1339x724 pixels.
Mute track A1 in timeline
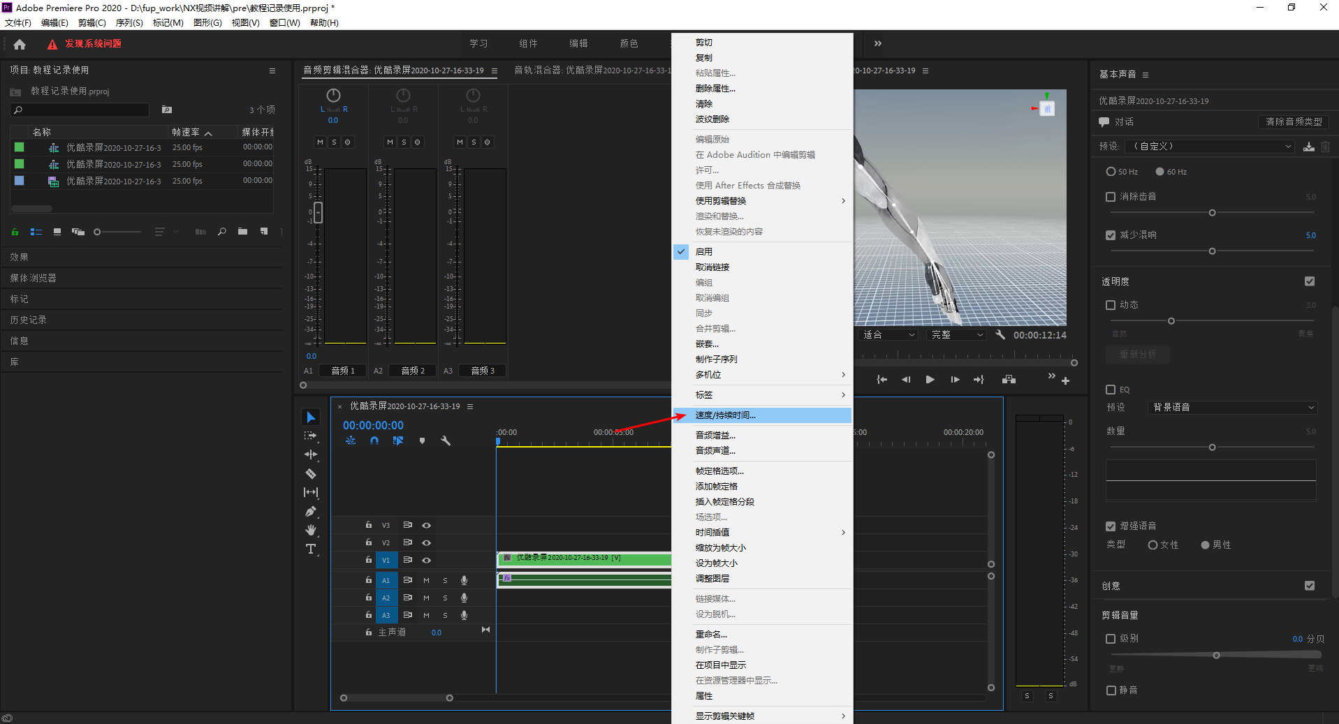(426, 580)
